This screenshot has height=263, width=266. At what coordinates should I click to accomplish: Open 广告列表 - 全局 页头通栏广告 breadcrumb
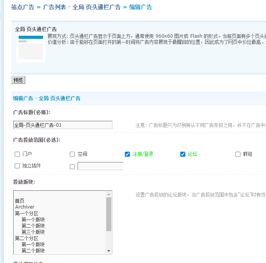pyautogui.click(x=82, y=7)
